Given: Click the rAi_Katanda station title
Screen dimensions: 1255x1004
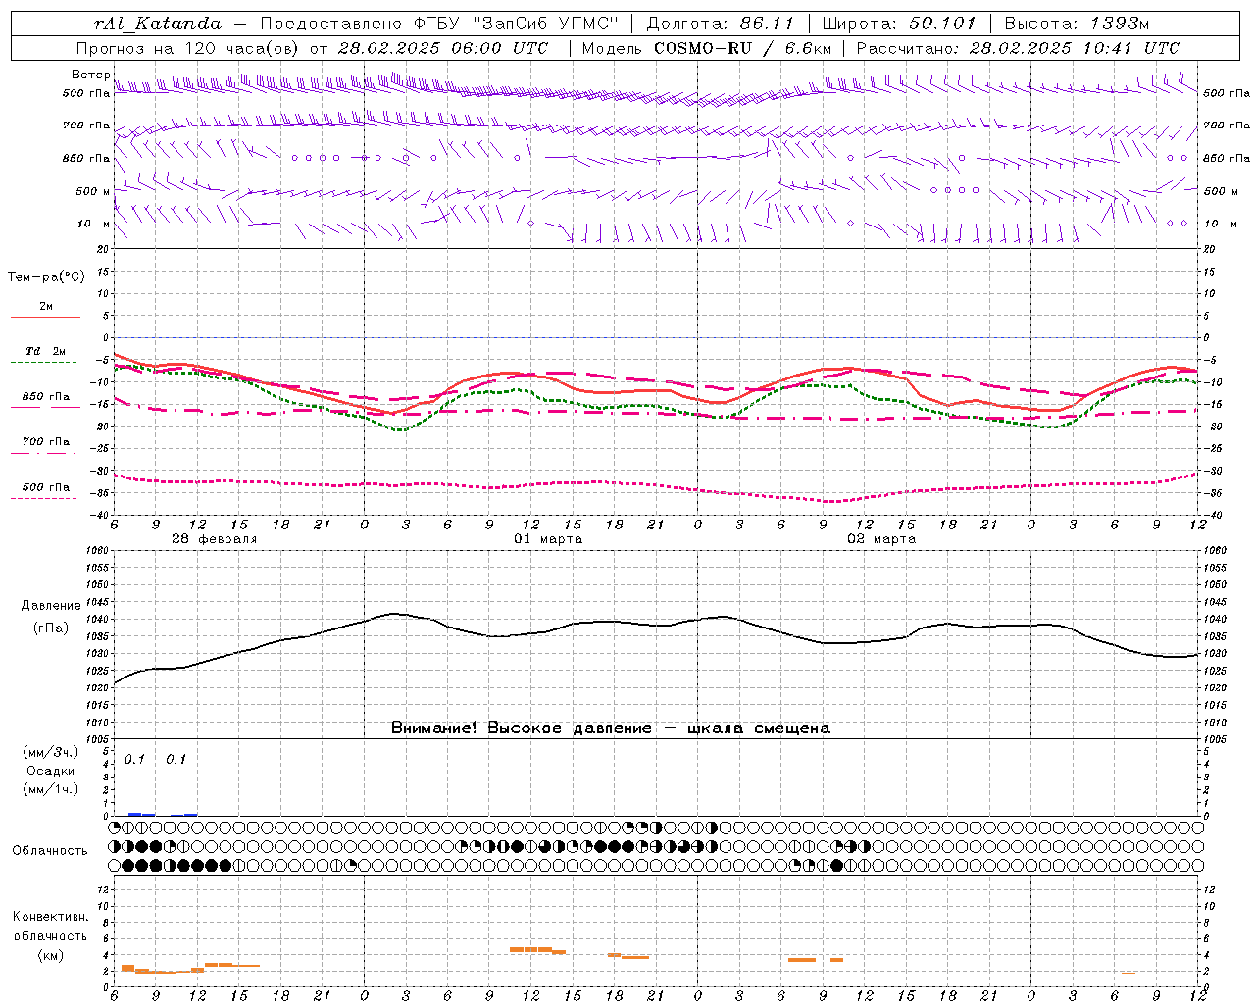Looking at the screenshot, I should (158, 24).
